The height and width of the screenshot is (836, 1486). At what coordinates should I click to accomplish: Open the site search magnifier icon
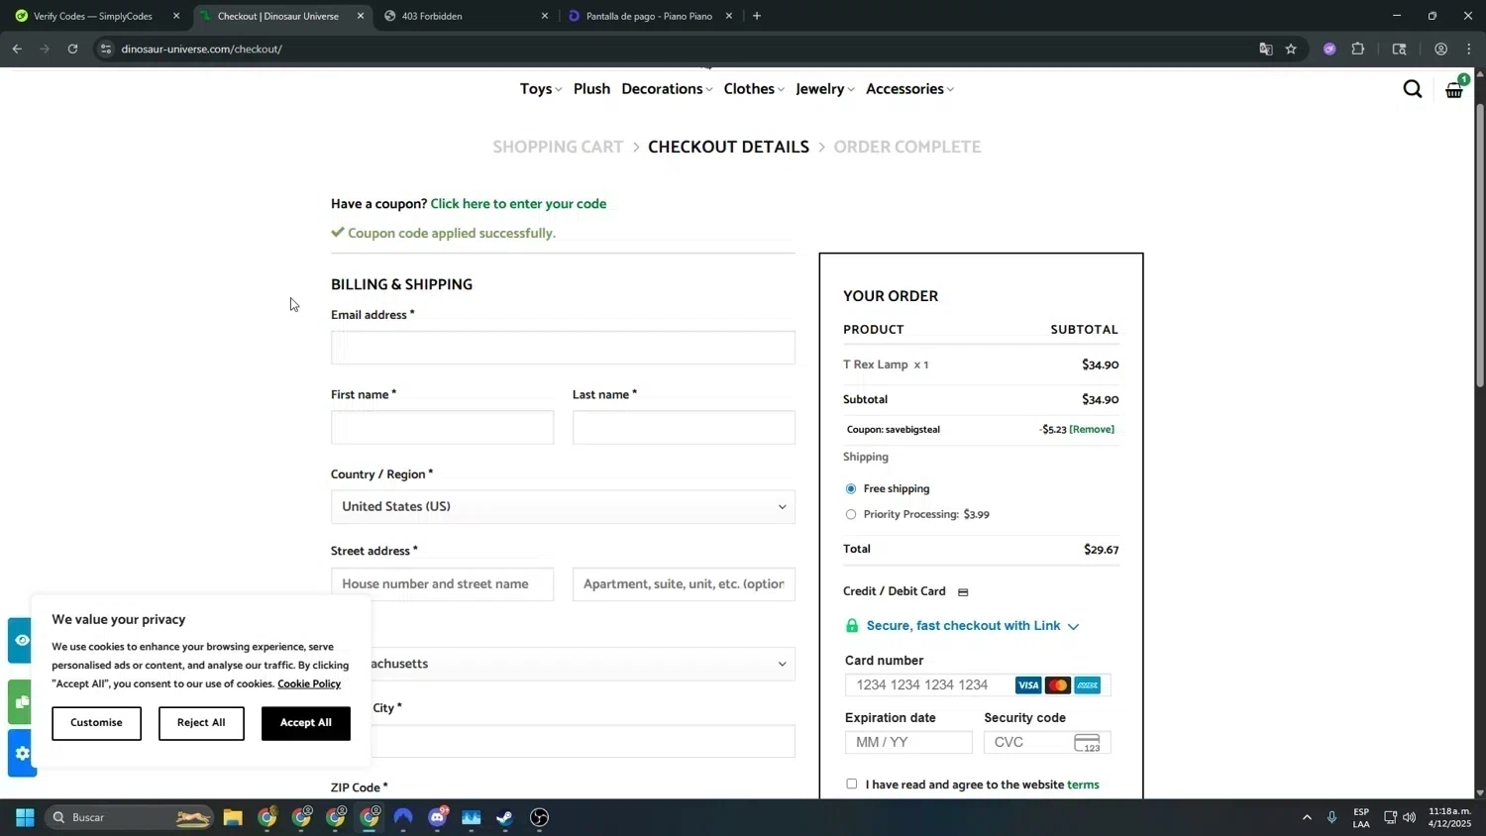coord(1412,90)
